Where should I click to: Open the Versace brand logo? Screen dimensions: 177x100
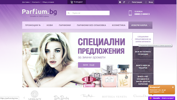click(x=35, y=95)
